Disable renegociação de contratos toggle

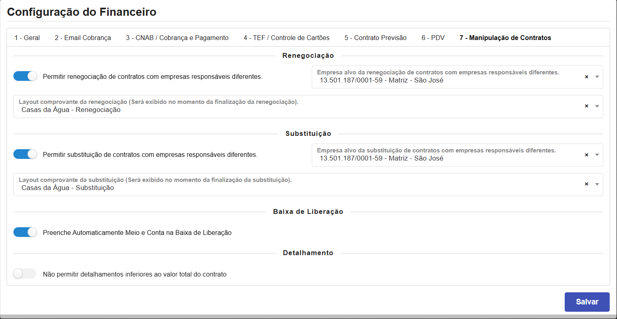(x=25, y=76)
